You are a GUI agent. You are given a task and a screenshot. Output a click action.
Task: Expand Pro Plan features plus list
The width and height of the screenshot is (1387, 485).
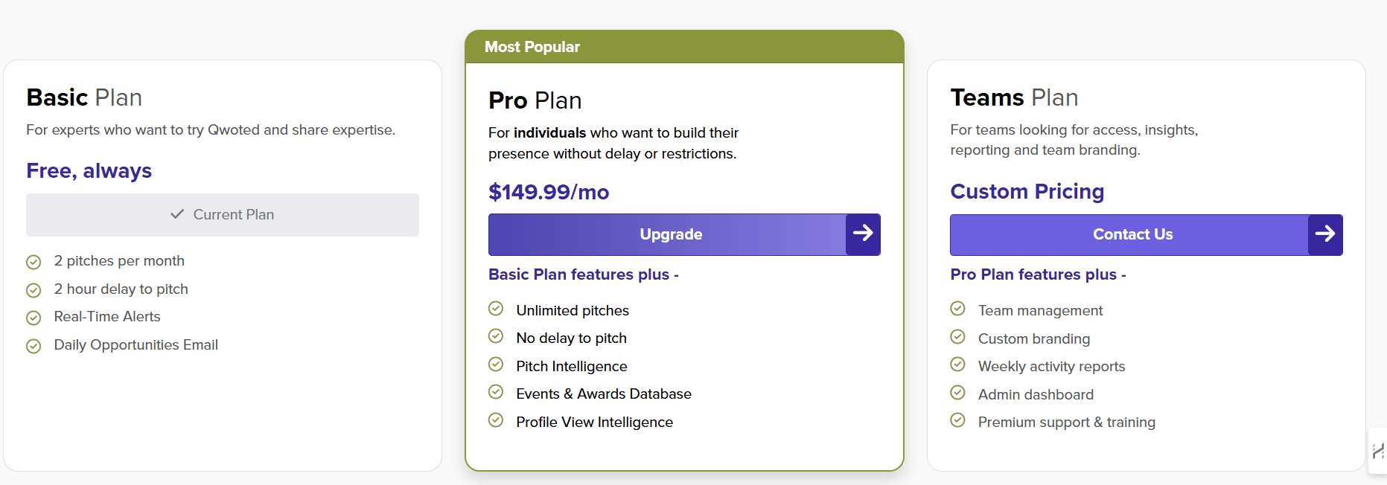click(x=1038, y=274)
